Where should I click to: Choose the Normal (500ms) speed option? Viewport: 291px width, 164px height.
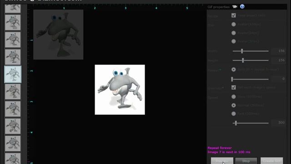(233, 105)
